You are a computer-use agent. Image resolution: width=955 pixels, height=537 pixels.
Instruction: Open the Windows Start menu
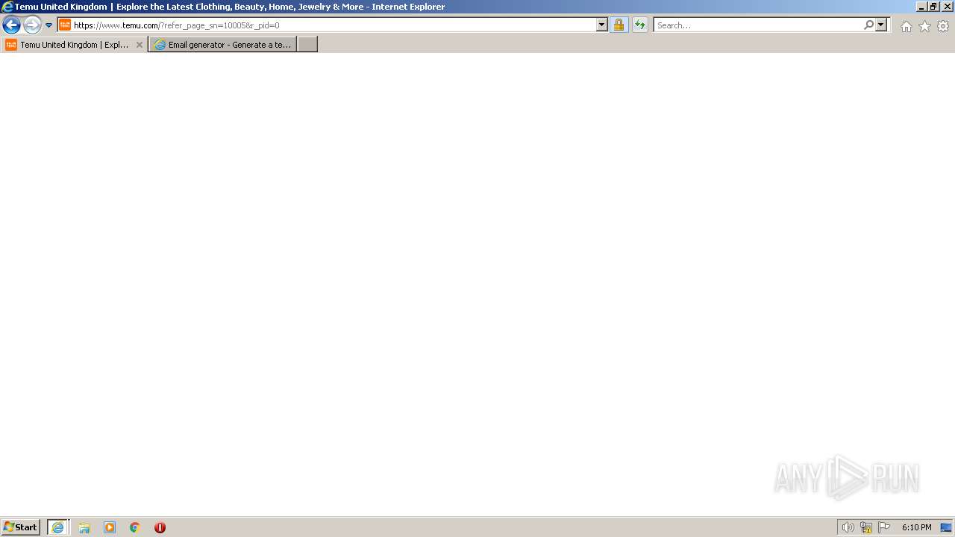coord(20,527)
